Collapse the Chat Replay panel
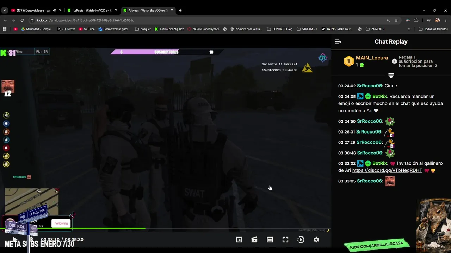The height and width of the screenshot is (253, 451). tap(338, 42)
